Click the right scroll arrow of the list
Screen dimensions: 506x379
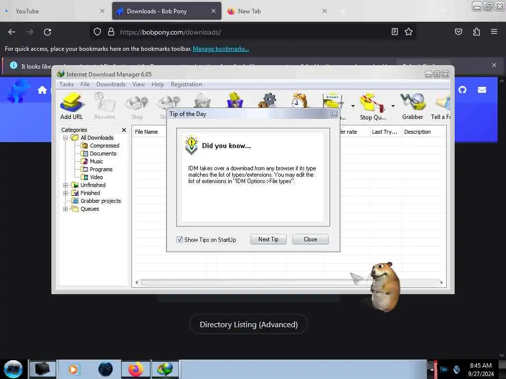[441, 283]
